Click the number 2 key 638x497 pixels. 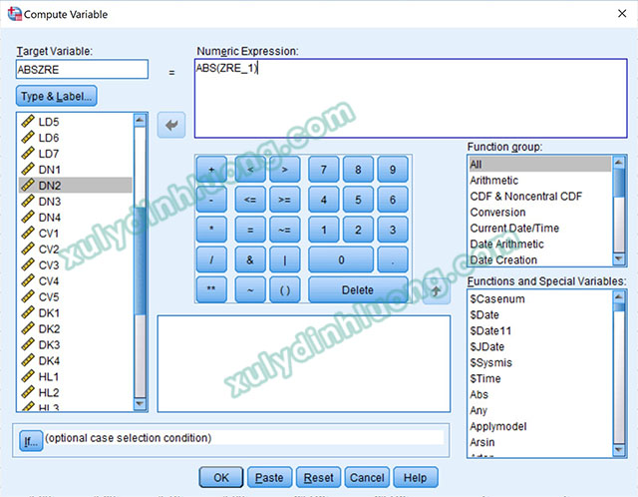coord(358,230)
